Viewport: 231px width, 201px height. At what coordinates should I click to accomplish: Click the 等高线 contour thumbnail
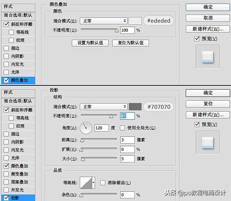pyautogui.click(x=86, y=183)
